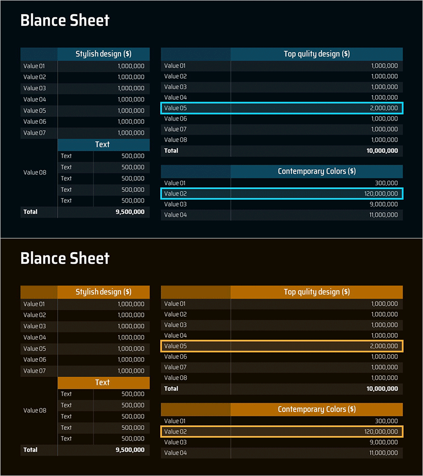Click the orange 'Top qulity design ($)' header
Viewport: 423px width, 476px height.
(316, 292)
